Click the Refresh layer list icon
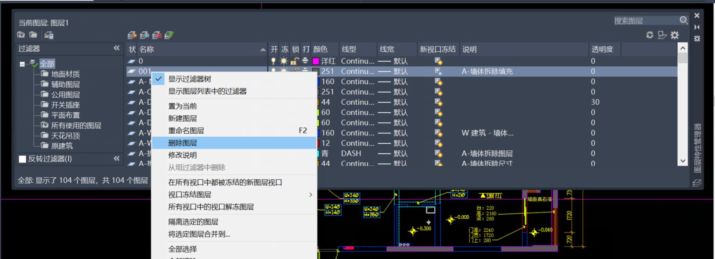Image resolution: width=715 pixels, height=259 pixels. (650, 35)
